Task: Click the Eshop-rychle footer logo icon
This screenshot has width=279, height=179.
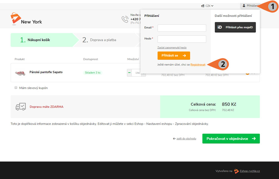Action: coord(236,171)
